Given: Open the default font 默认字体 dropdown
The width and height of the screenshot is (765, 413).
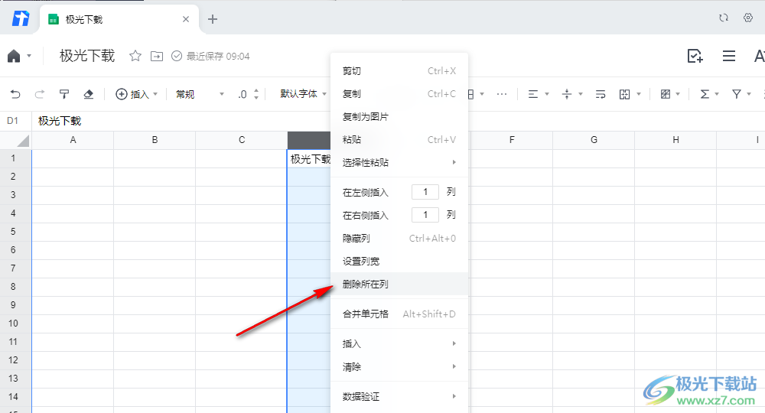Looking at the screenshot, I should [303, 93].
